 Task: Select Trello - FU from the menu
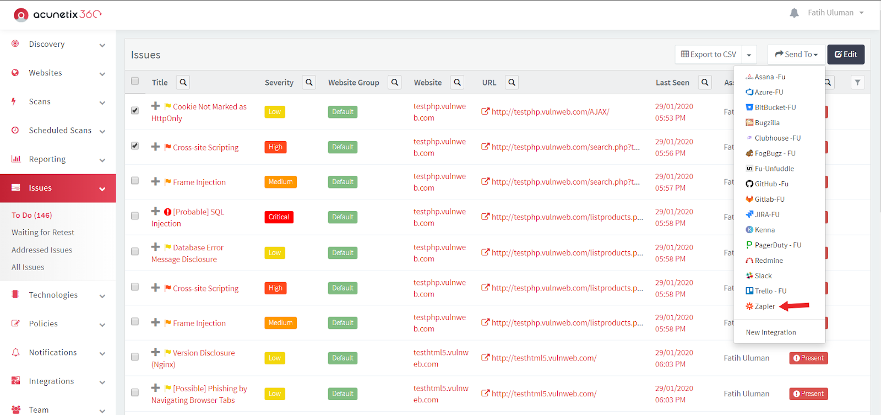[x=766, y=291]
